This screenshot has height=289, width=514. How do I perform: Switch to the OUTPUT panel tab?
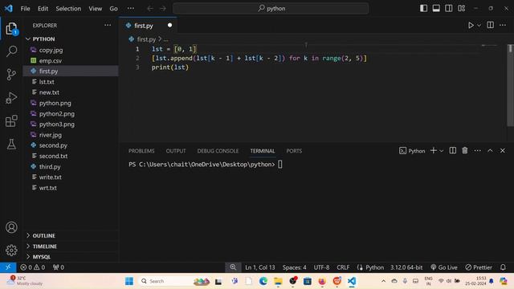click(176, 151)
